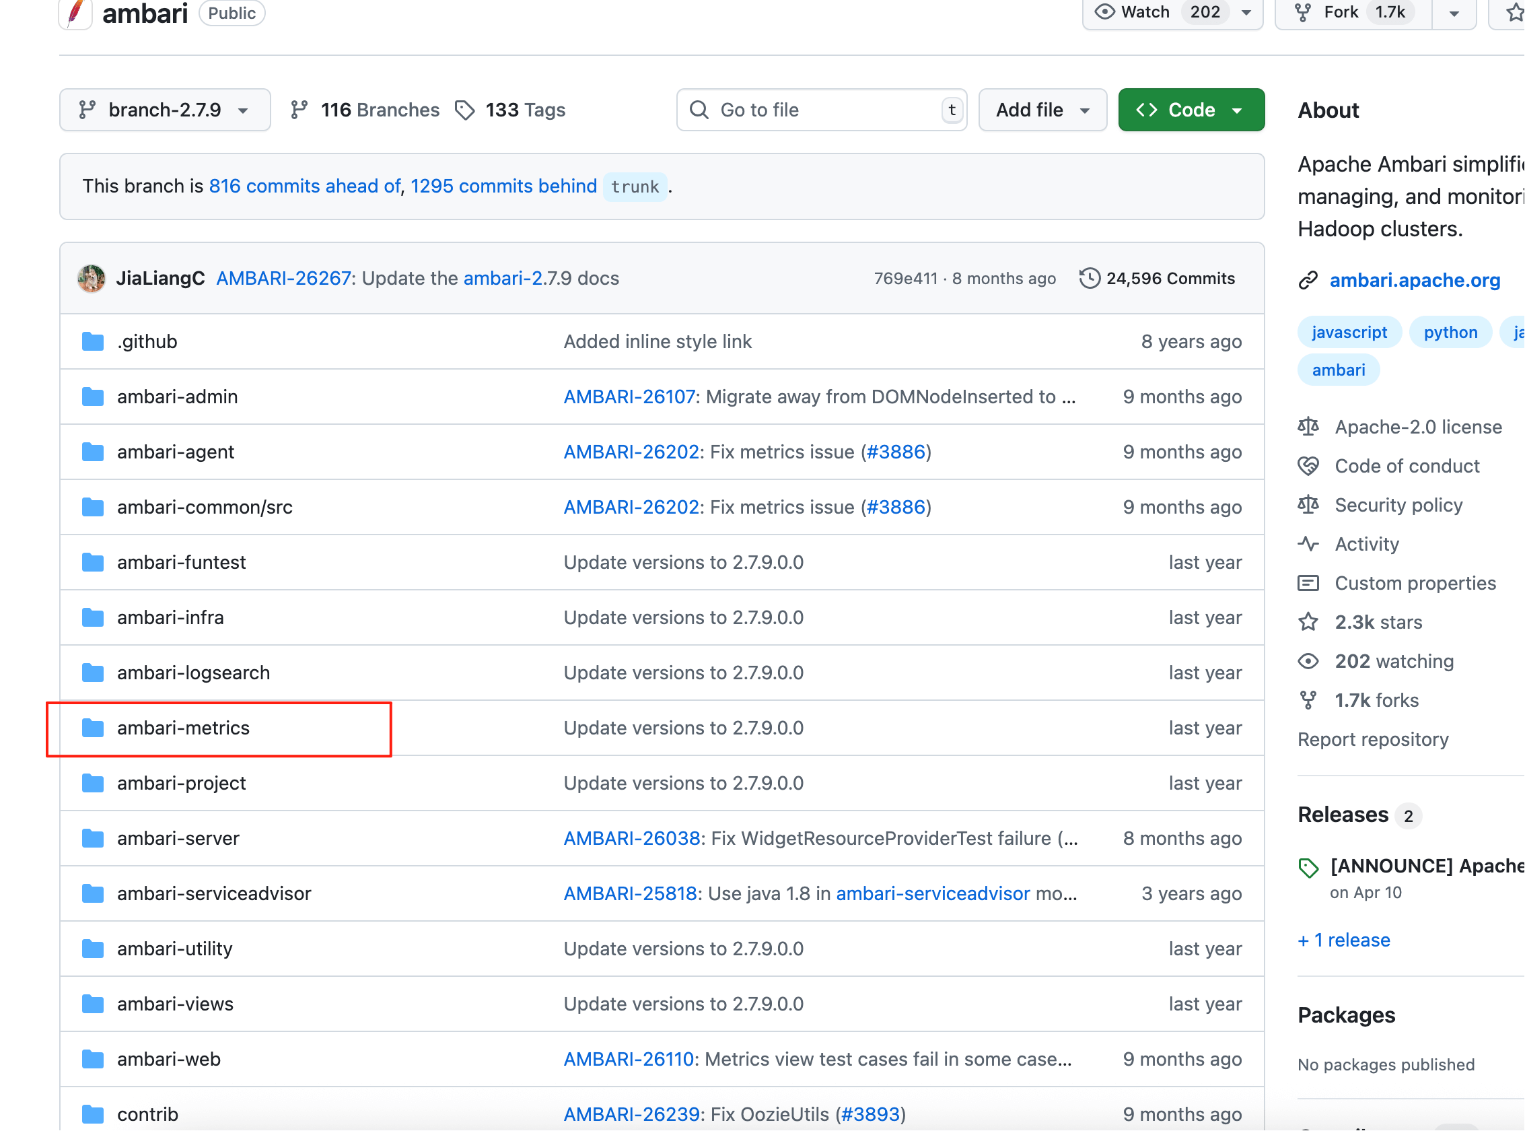The width and height of the screenshot is (1525, 1131).
Task: Open the Add file dropdown
Action: (x=1042, y=110)
